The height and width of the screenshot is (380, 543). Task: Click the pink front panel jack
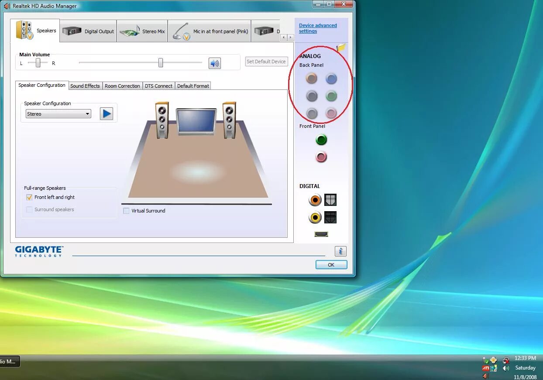321,157
